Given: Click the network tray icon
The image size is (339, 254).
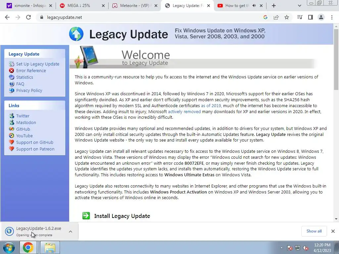Looking at the screenshot, I should [x=298, y=248].
